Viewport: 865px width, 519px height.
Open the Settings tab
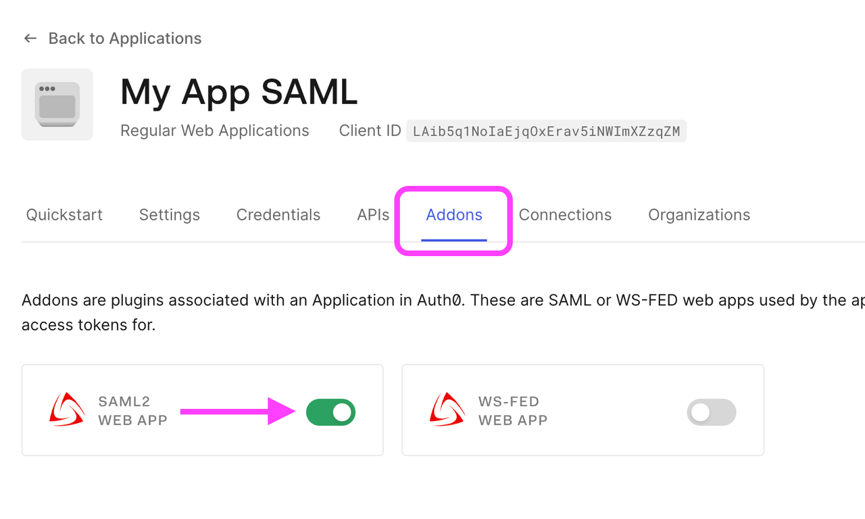click(x=169, y=214)
